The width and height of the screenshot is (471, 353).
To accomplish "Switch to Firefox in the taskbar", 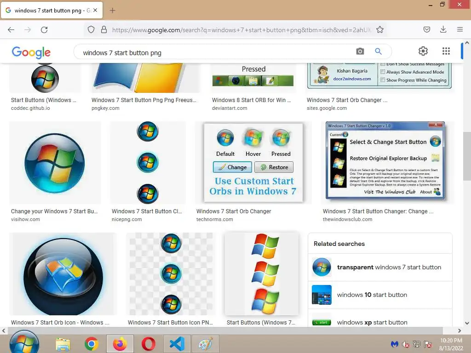I will click(x=120, y=344).
